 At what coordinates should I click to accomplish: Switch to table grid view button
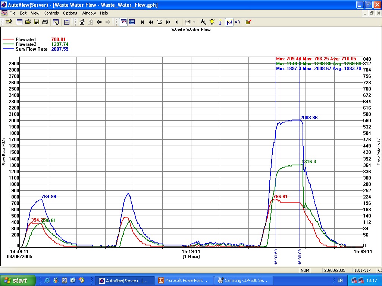pos(132,22)
